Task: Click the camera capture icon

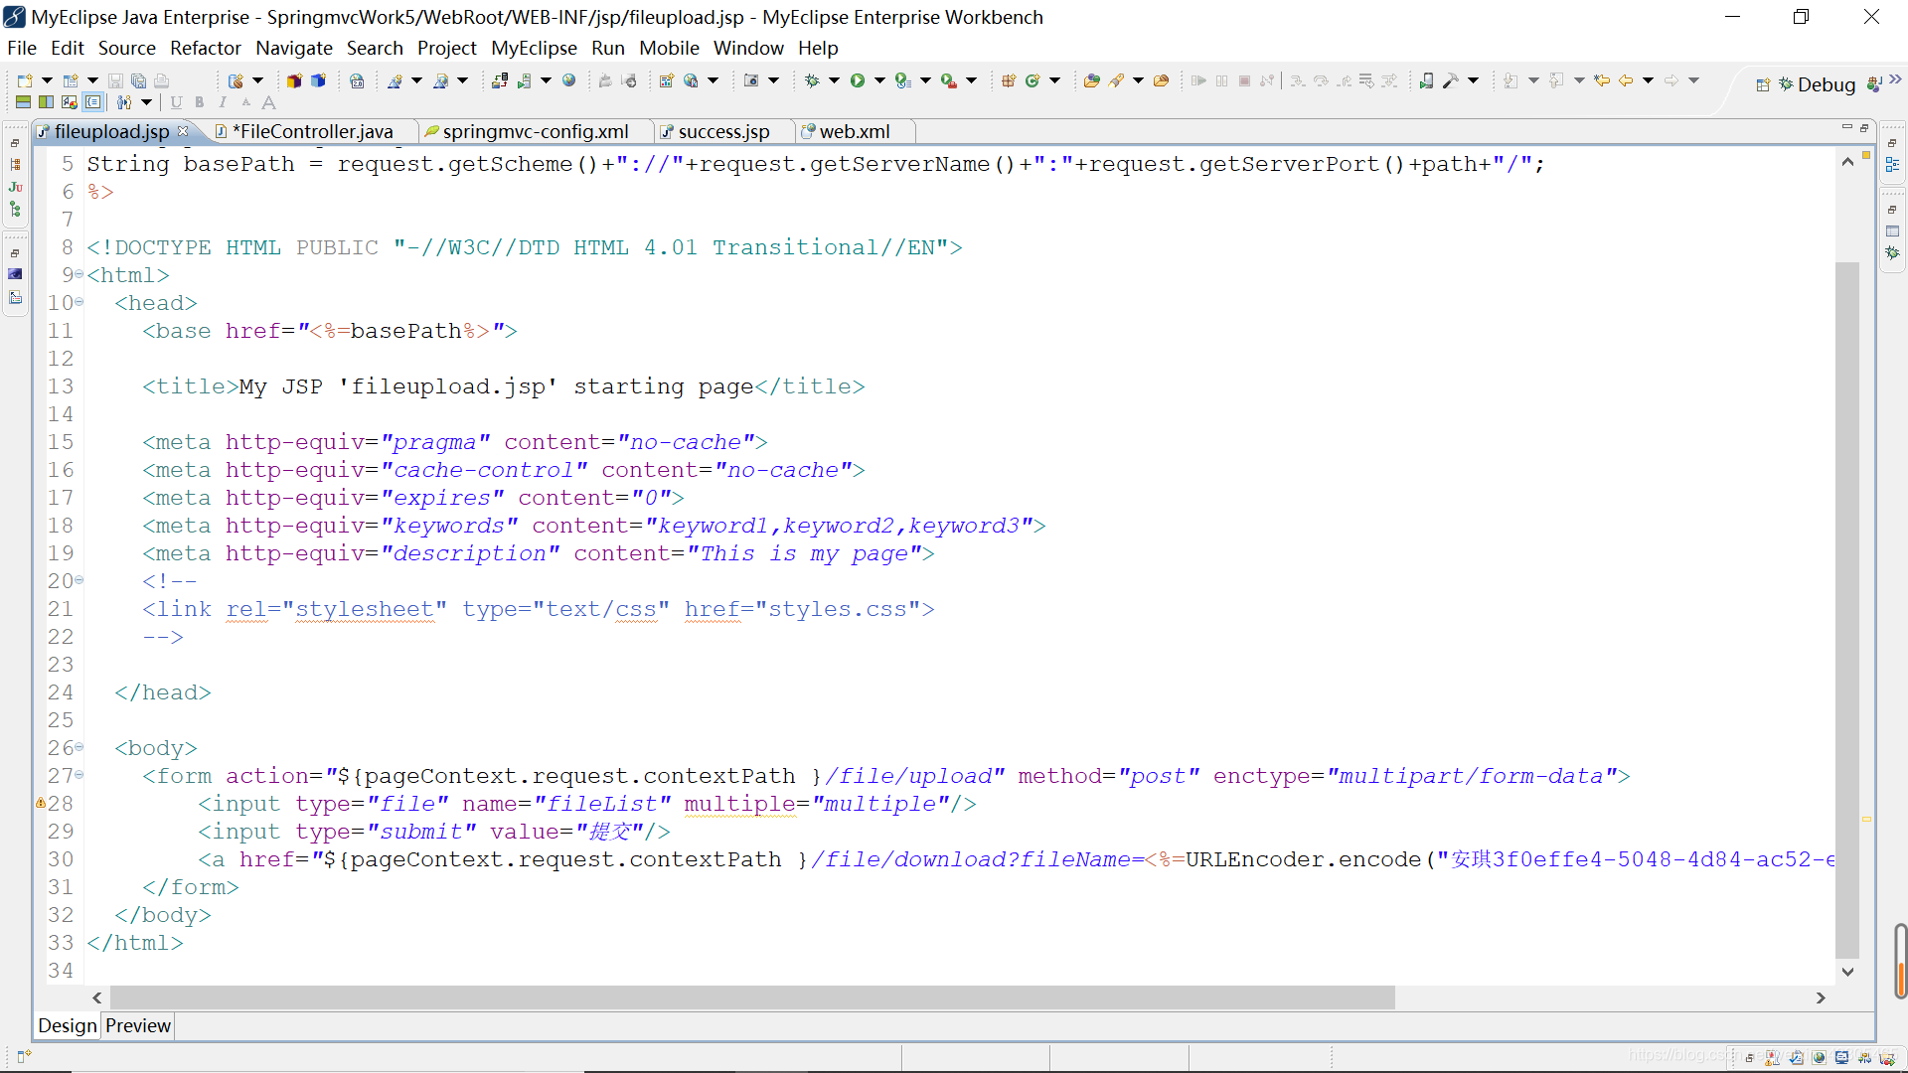Action: click(752, 80)
